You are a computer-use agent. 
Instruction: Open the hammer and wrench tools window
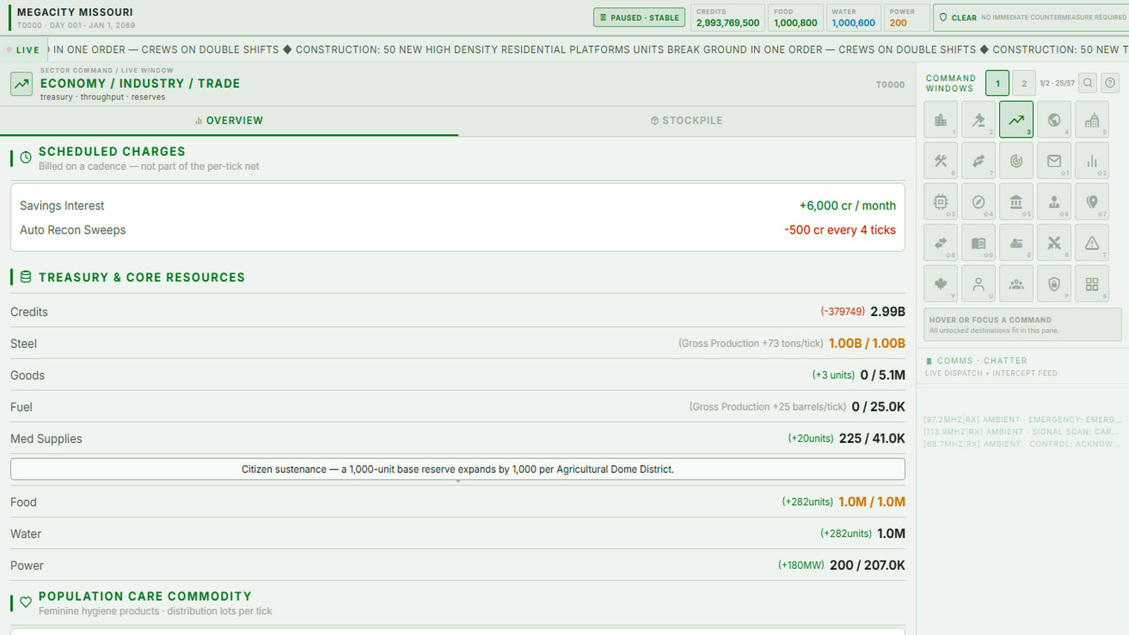point(941,161)
